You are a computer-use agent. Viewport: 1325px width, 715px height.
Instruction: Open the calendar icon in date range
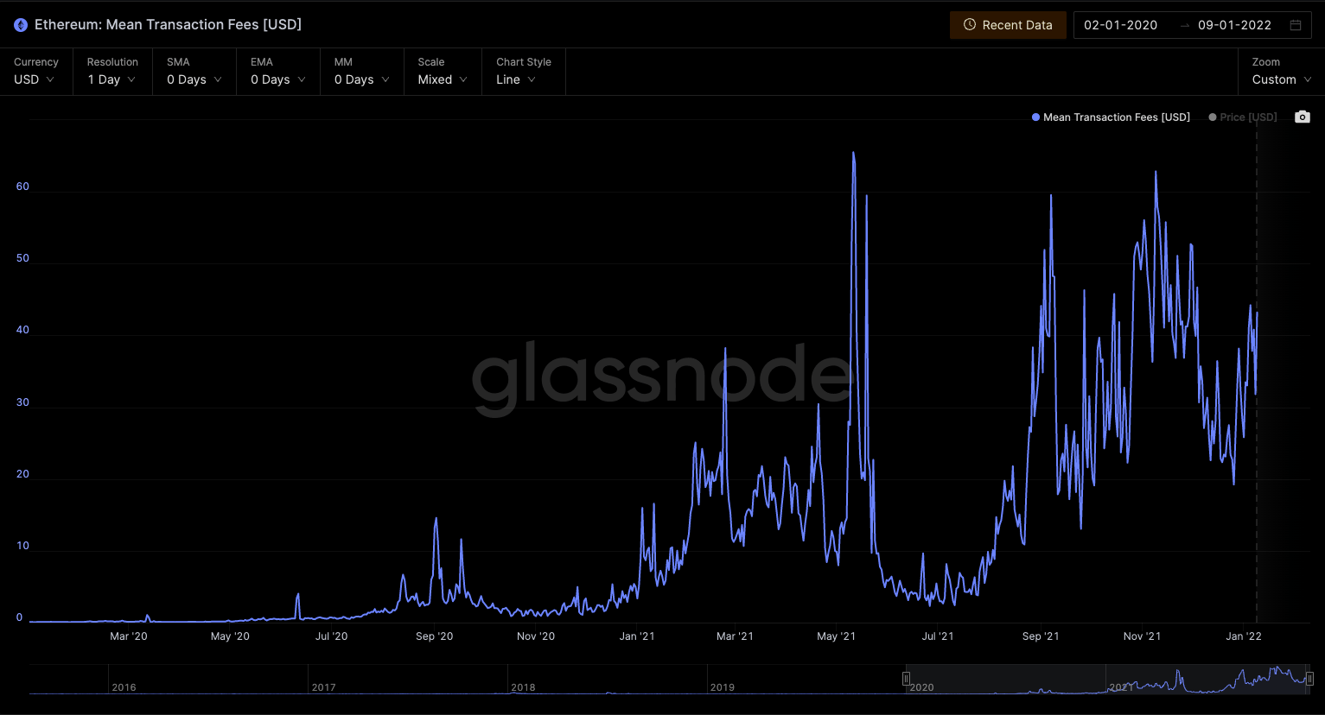[x=1296, y=25]
